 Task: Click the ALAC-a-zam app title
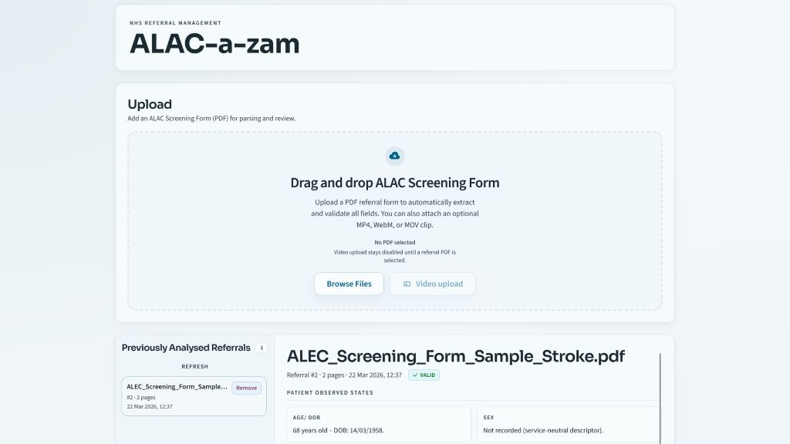coord(214,43)
